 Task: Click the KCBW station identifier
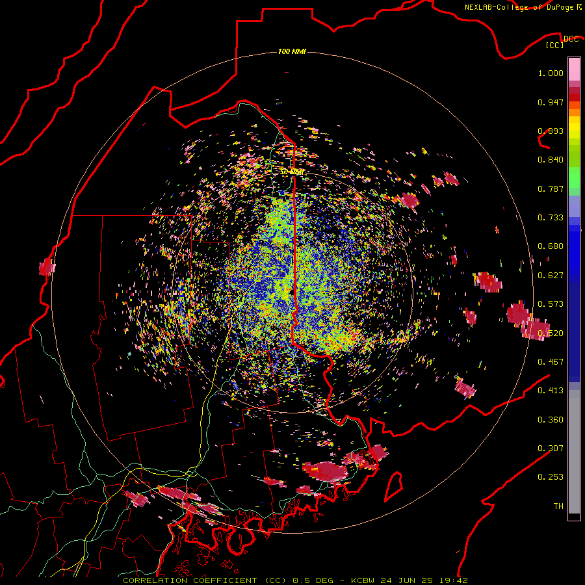(364, 580)
